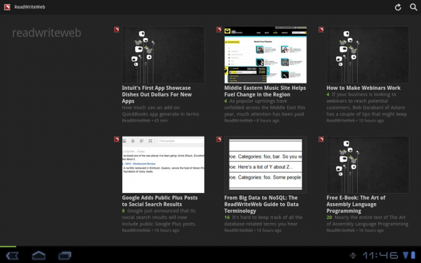This screenshot has height=263, width=421.
Task: Tap the comment count 20 on the Free E-Book article
Action: pyautogui.click(x=329, y=217)
